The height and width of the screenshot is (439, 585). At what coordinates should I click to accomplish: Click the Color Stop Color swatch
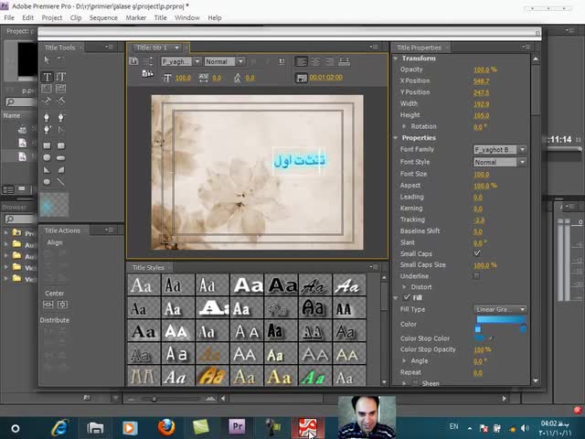479,338
